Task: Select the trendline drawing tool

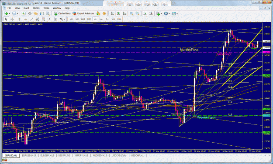Action: tap(31, 19)
